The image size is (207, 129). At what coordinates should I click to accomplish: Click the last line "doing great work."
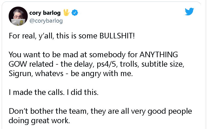[39, 121]
